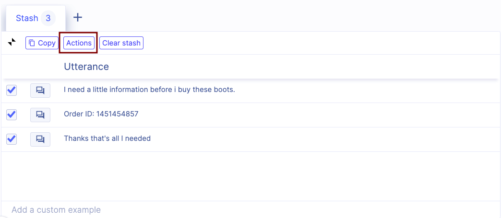Select the "Order ID: 1451454857" utterance text
This screenshot has width=501, height=218.
click(101, 114)
